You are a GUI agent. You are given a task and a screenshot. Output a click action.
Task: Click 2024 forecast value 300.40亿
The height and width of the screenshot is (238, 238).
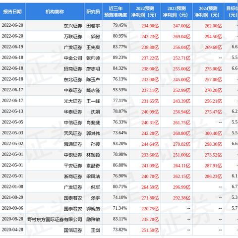pyautogui.click(x=213, y=133)
